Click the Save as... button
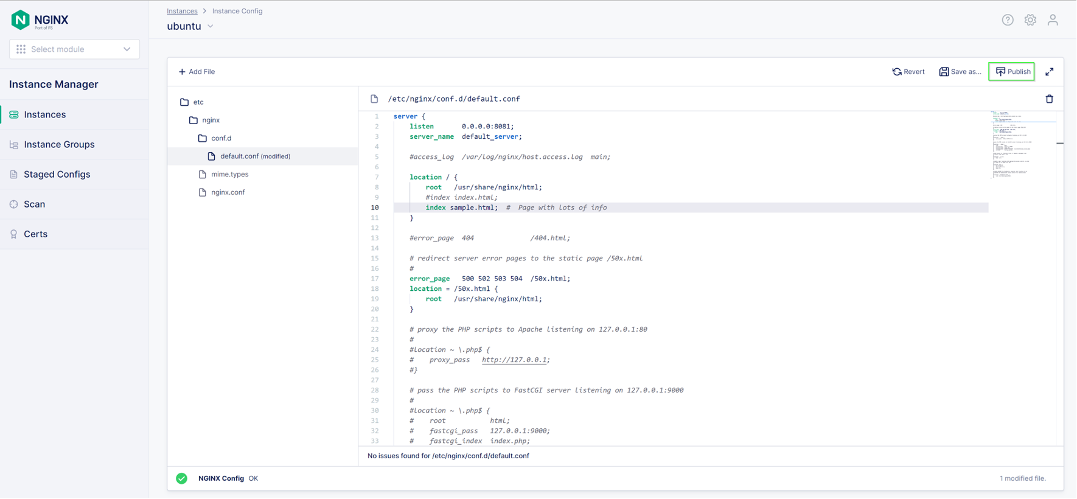 pos(960,72)
